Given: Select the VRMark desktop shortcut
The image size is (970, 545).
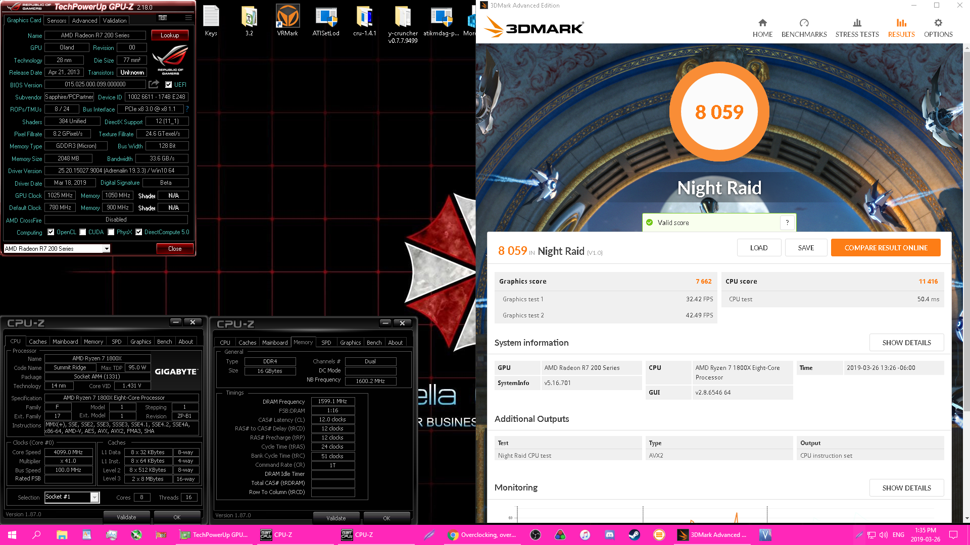Looking at the screenshot, I should pos(287,21).
